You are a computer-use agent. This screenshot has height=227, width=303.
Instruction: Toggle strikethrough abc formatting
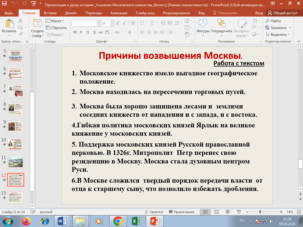(x=101, y=32)
